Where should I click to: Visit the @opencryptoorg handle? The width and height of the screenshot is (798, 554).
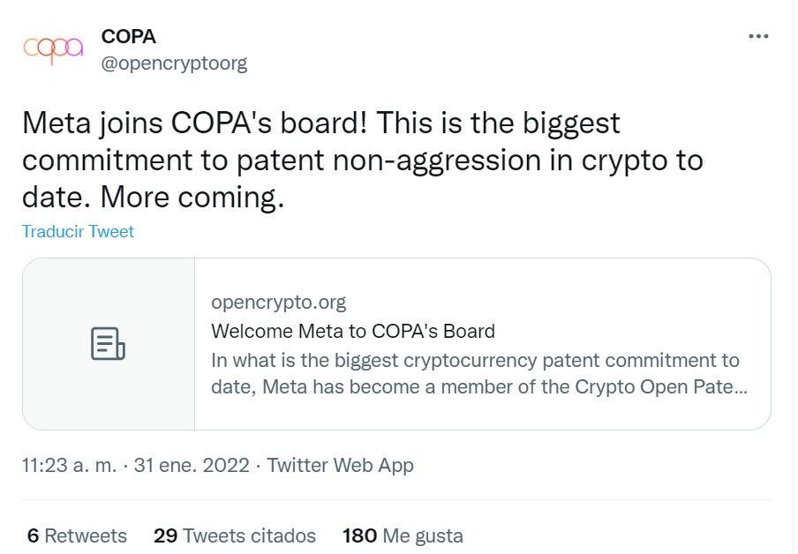174,63
